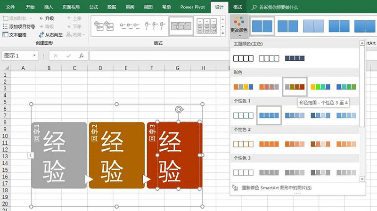Viewport: 377px width, 211px height.
Task: Open the 文件 (File) tab
Action: pyautogui.click(x=10, y=7)
